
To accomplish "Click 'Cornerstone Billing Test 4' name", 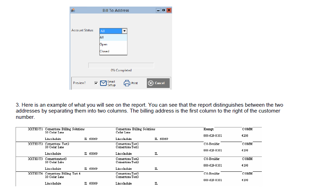I will (63, 173).
